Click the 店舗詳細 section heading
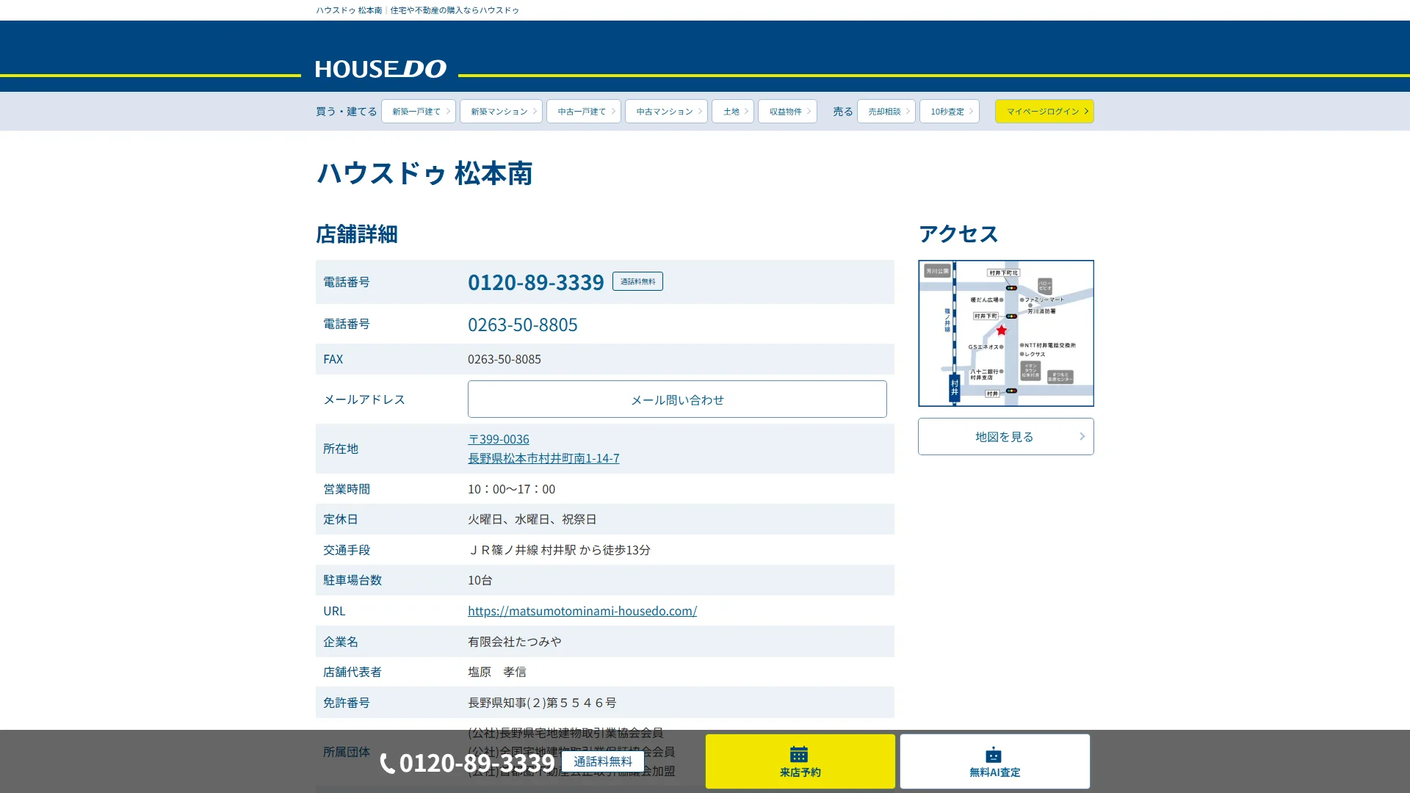 click(x=357, y=234)
